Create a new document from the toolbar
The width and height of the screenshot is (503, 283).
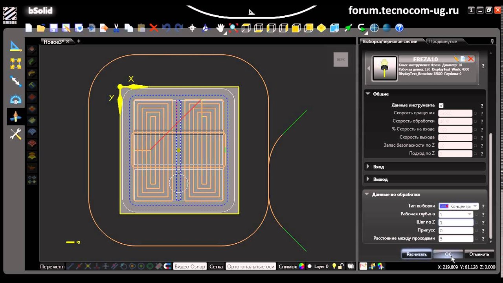[x=29, y=28]
